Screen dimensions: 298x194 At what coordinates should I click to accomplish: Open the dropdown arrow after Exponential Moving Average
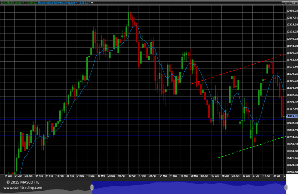pos(92,3)
